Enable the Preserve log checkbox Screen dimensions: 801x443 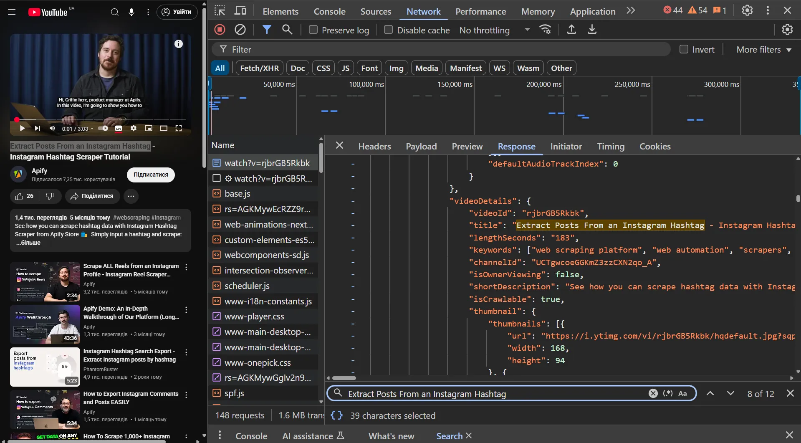(x=313, y=30)
